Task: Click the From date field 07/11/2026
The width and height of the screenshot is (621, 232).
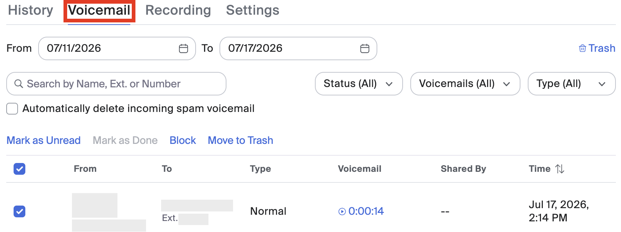Action: tap(117, 48)
